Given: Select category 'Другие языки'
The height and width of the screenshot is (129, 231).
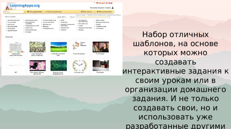Looking at the screenshot, I should 12,30.
